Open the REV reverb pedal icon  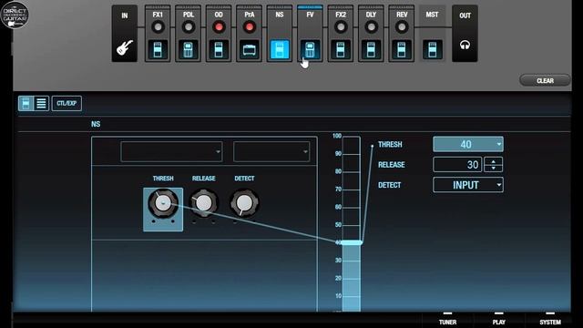click(402, 49)
